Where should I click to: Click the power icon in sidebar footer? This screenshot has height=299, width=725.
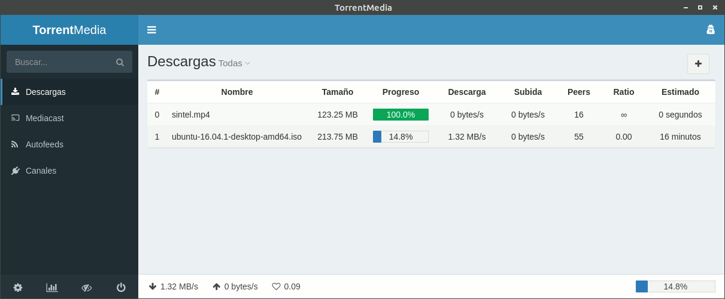point(121,287)
